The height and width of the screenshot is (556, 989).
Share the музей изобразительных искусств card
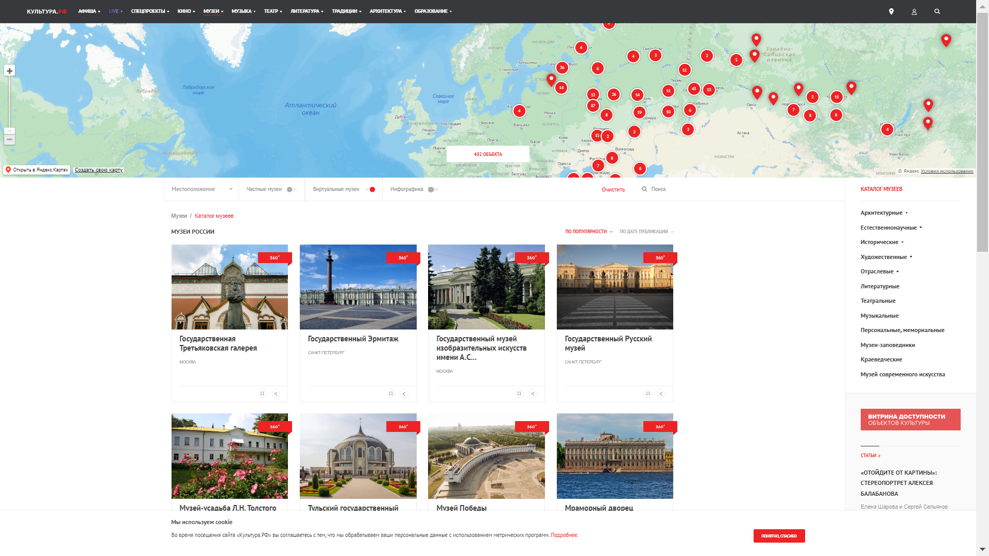coord(533,394)
